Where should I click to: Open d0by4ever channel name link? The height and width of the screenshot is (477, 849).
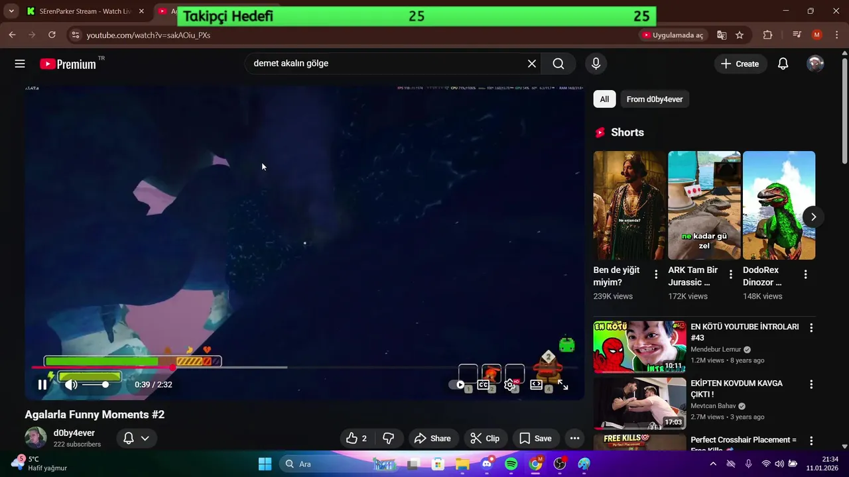tap(74, 433)
